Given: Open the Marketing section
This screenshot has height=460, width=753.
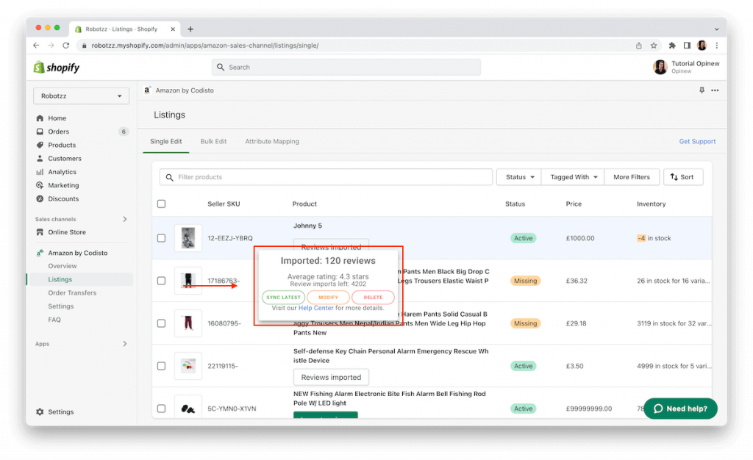Looking at the screenshot, I should click(x=63, y=185).
